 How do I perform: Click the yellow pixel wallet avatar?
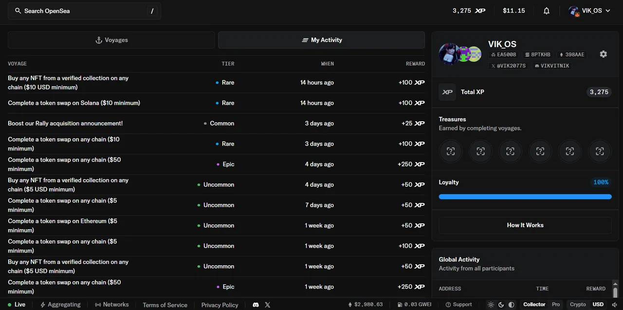coord(475,54)
